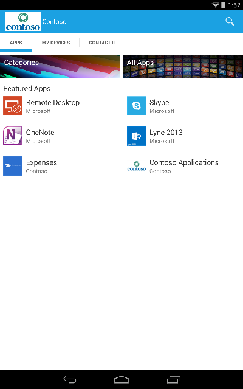This screenshot has width=243, height=389.
Task: Tap the Remote Desktop title text
Action: coord(53,103)
